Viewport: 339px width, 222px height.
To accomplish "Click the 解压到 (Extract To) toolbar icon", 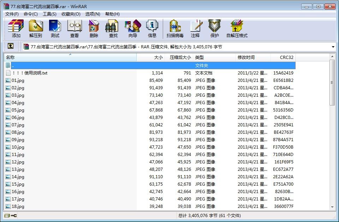I will click(35, 28).
